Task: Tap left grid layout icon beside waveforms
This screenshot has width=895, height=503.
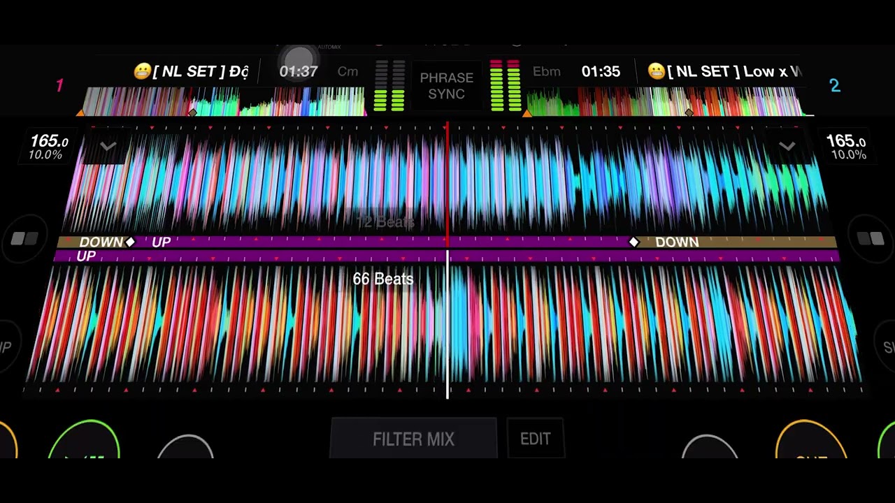Action: [x=25, y=240]
